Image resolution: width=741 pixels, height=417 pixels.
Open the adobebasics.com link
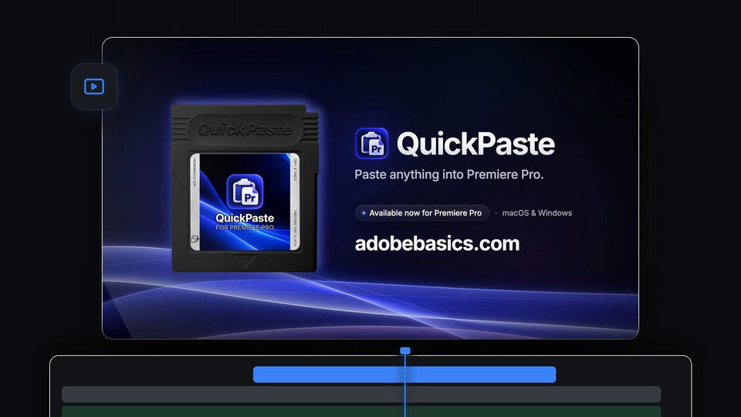(437, 243)
